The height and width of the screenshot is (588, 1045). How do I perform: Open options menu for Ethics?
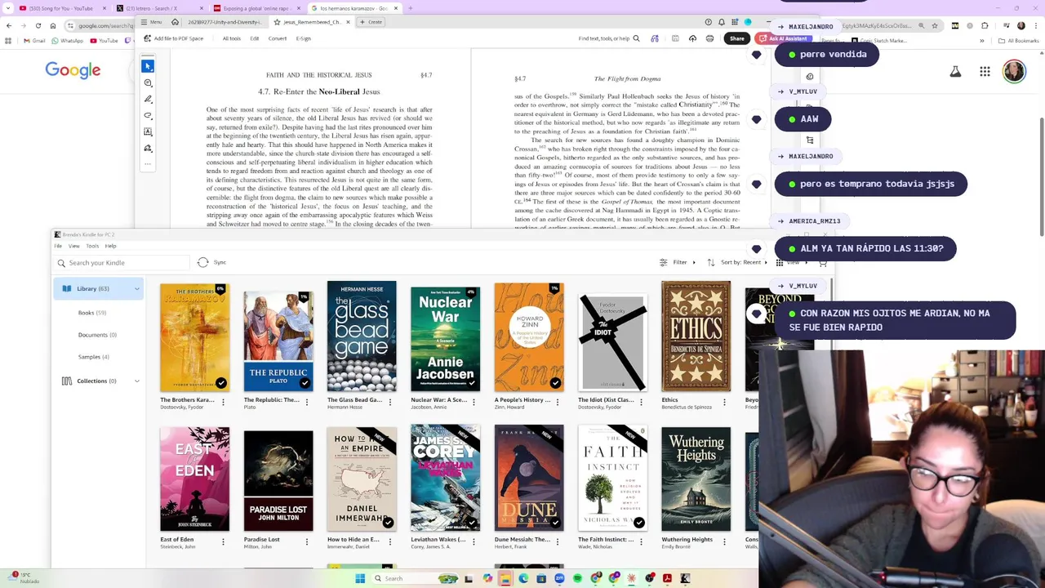pyautogui.click(x=724, y=402)
